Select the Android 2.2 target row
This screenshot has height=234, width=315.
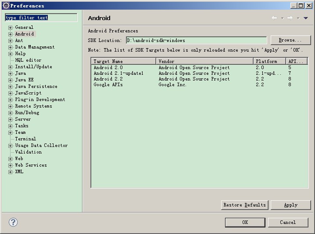point(200,79)
